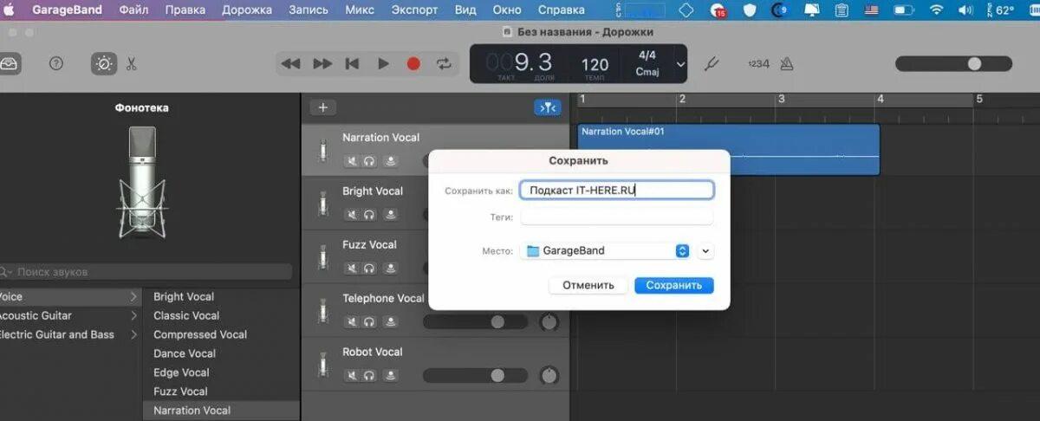
Task: Solo the Narration Vocal track headphones
Action: 370,161
